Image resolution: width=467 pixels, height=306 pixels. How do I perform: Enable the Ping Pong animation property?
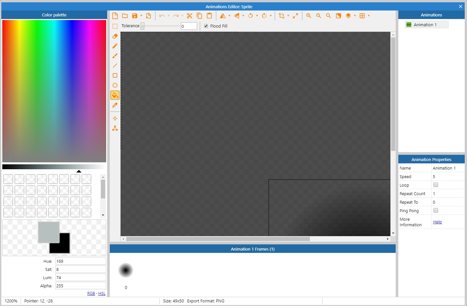[x=435, y=210]
